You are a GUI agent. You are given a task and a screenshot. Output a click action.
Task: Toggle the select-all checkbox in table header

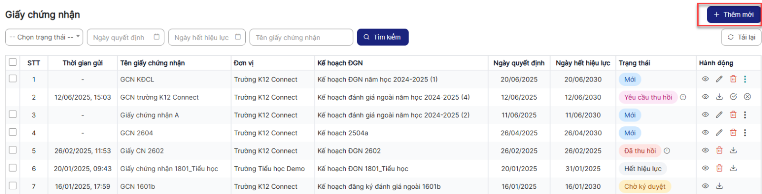point(13,62)
